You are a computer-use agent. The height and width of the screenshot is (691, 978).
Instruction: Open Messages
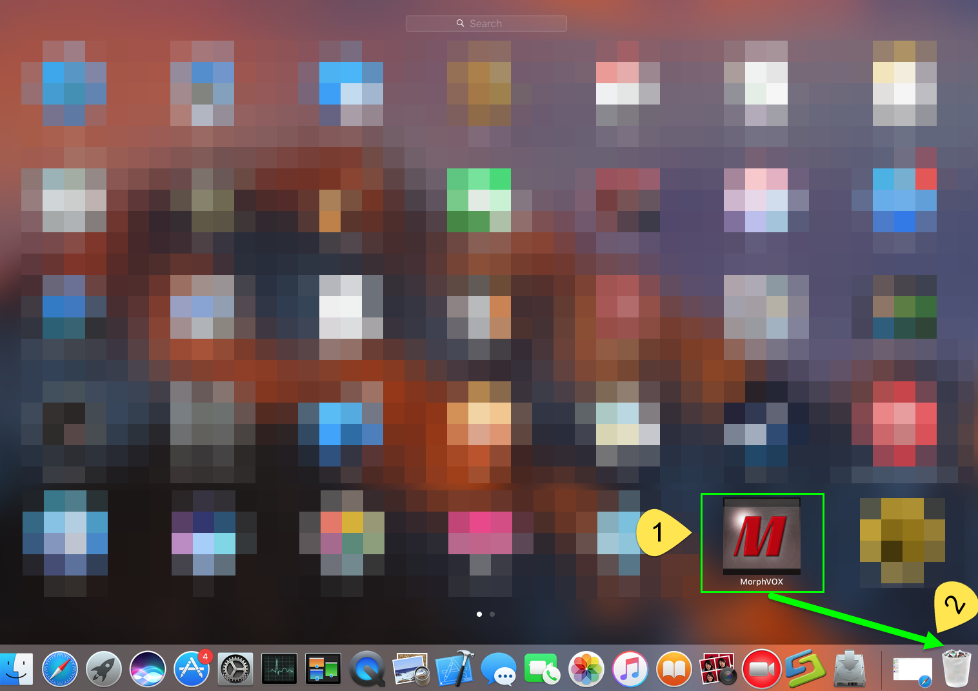[x=498, y=669]
